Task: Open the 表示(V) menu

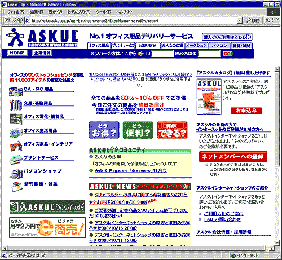Action: click(x=55, y=12)
